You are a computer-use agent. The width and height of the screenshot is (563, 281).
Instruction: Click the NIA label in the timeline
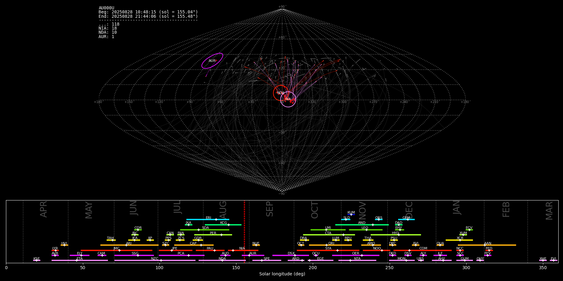(242, 249)
